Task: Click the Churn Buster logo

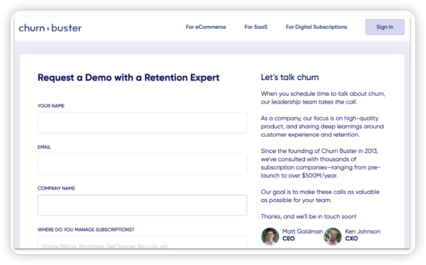Action: (50, 27)
